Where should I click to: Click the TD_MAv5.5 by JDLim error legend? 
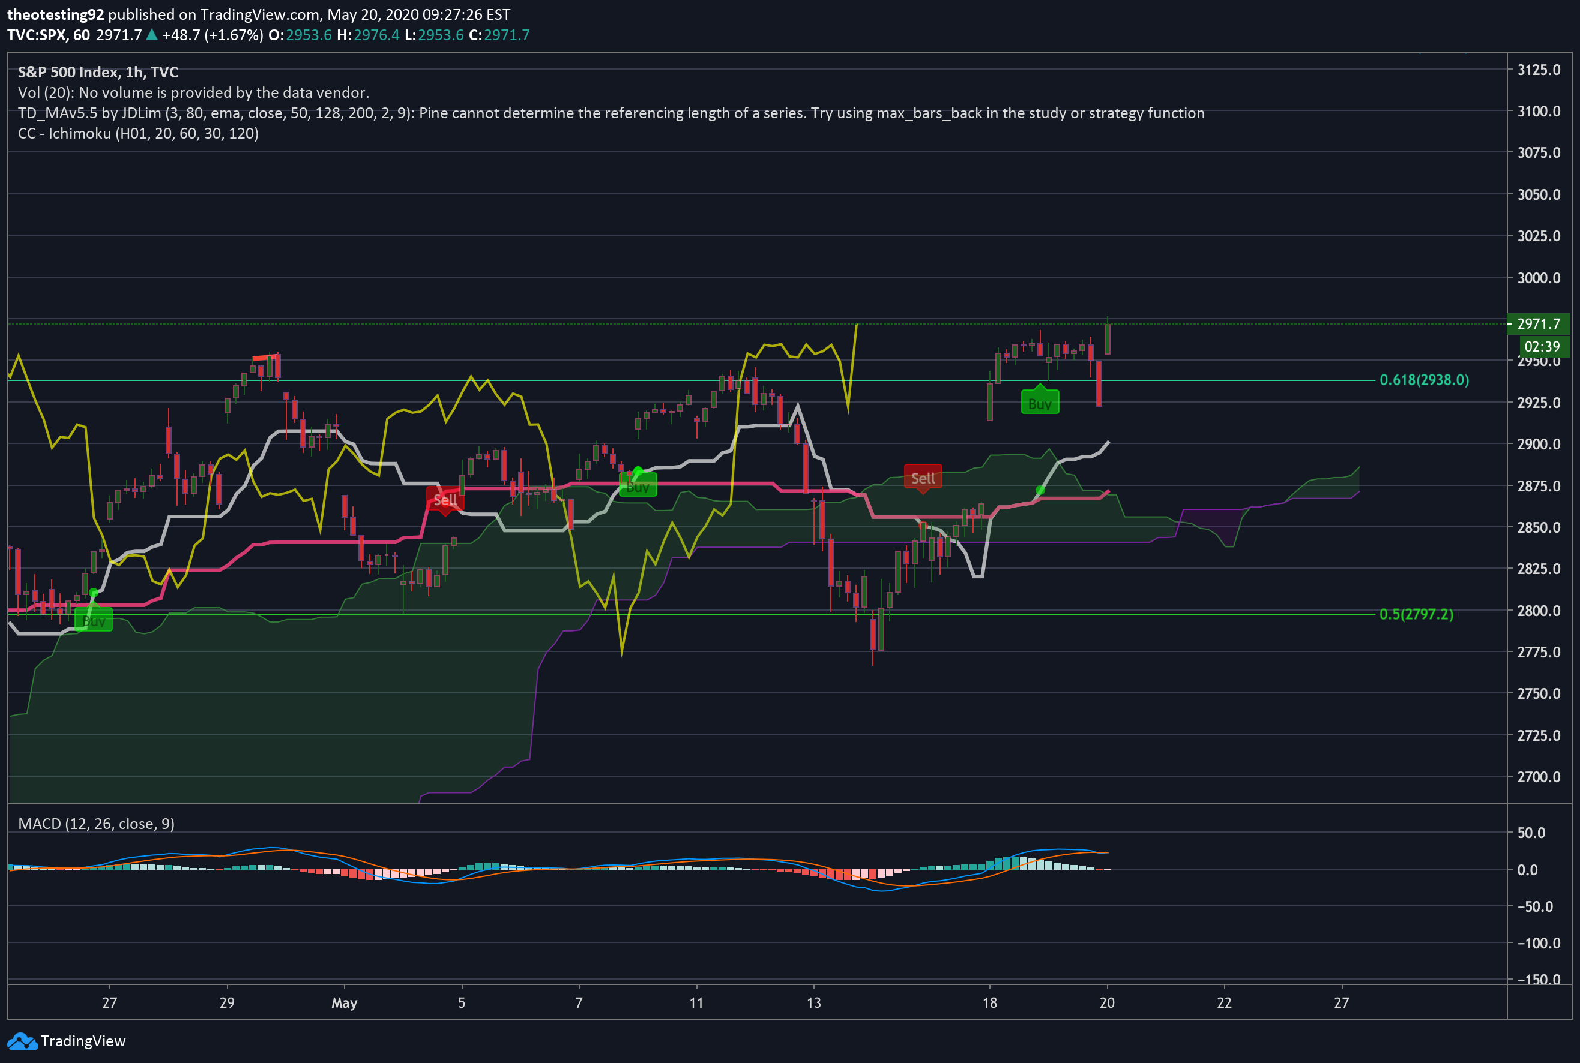611,113
